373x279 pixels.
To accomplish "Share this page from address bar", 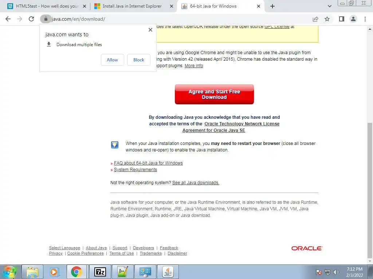I will (x=315, y=19).
